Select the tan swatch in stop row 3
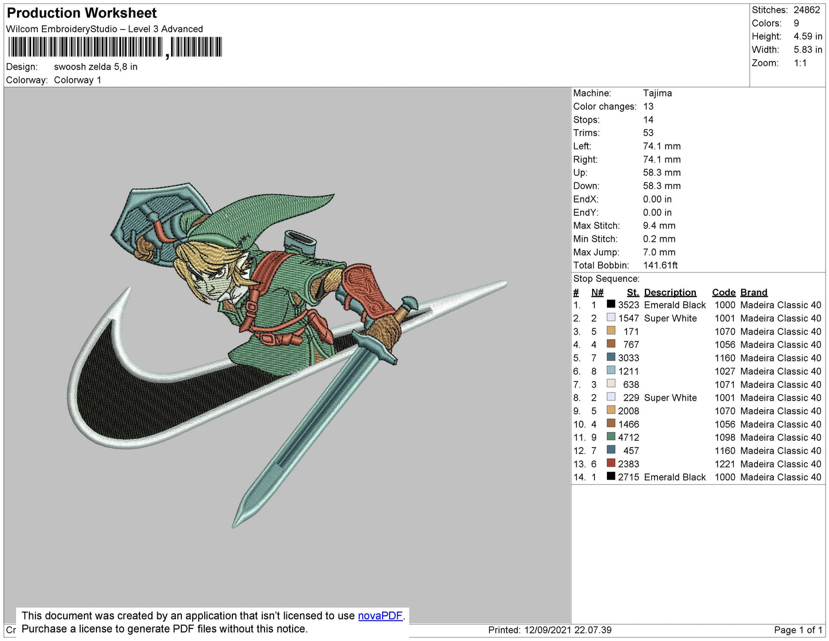This screenshot has height=641, width=829. coord(611,331)
